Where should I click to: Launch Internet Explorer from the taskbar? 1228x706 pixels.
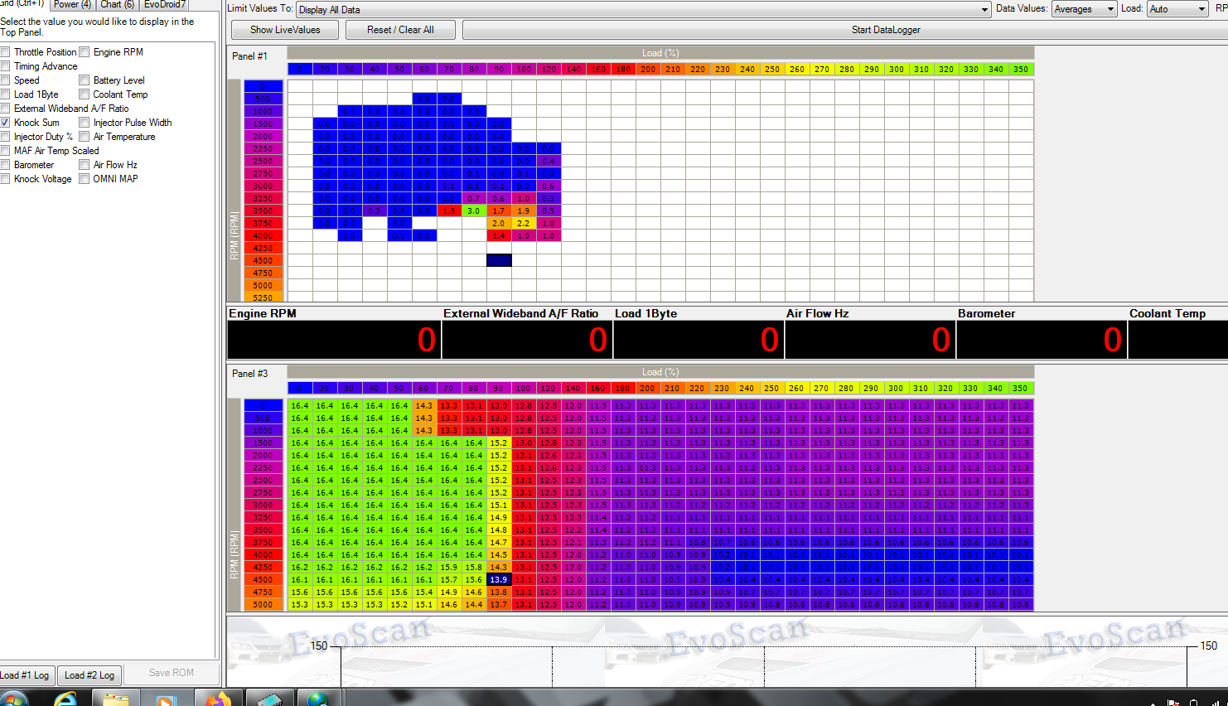(66, 699)
